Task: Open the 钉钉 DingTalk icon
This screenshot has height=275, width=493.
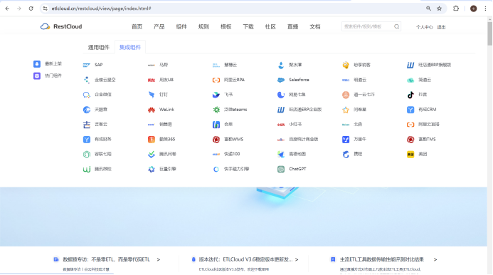Action: pos(152,95)
